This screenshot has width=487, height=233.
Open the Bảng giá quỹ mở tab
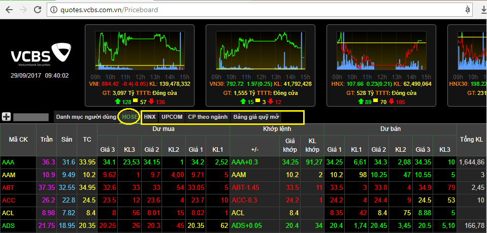(256, 117)
